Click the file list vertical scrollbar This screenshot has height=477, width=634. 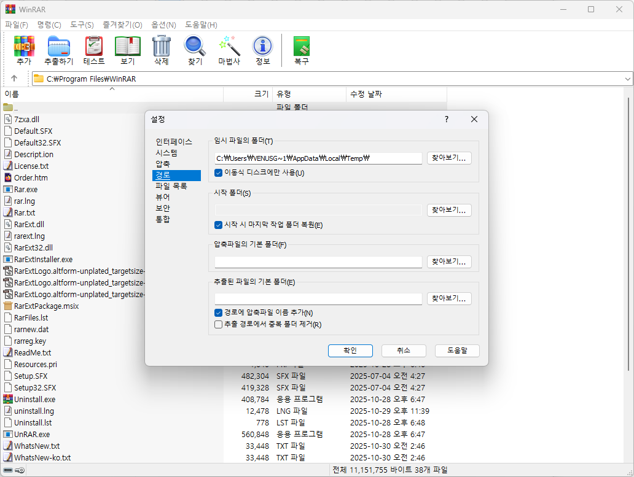(x=628, y=235)
